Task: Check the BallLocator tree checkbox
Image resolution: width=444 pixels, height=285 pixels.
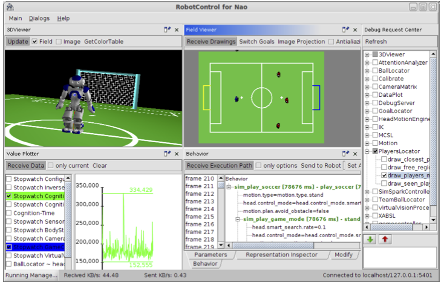Action: click(375, 71)
